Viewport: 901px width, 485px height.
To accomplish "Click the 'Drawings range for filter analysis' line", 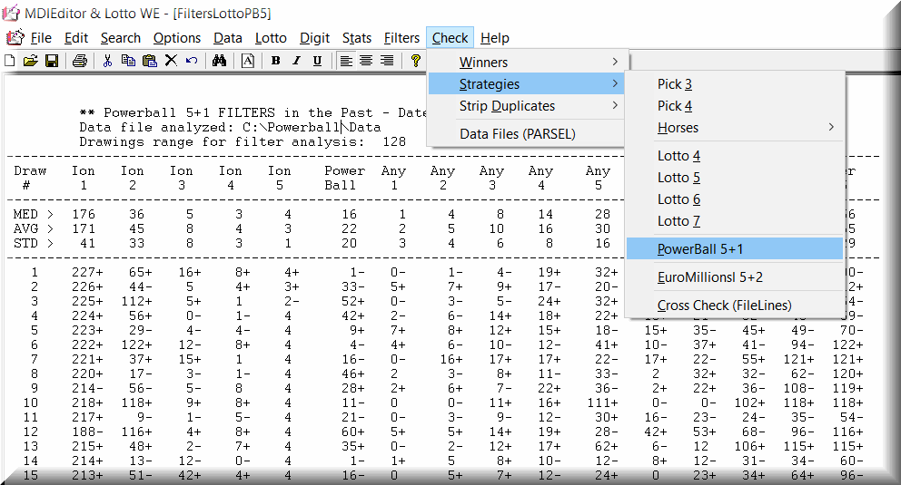I will coord(243,141).
